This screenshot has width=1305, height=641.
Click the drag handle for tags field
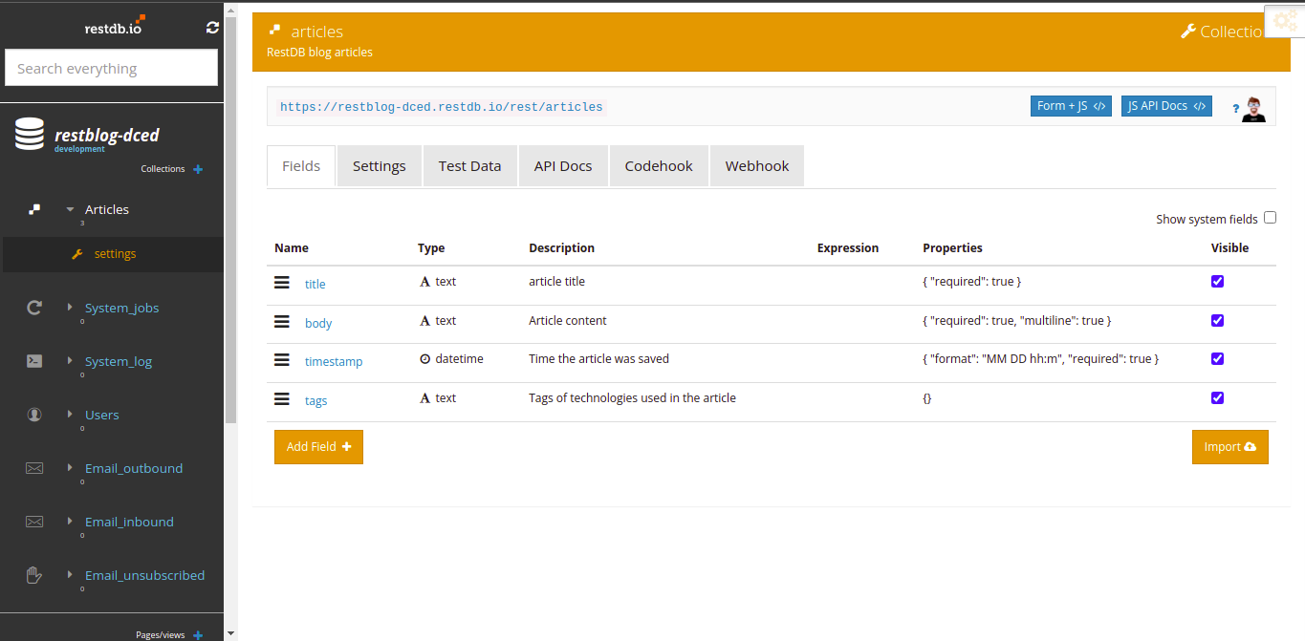coord(282,399)
